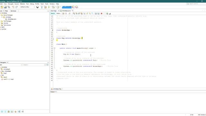
Task: Switch to the History view button
Action: pos(58,14)
